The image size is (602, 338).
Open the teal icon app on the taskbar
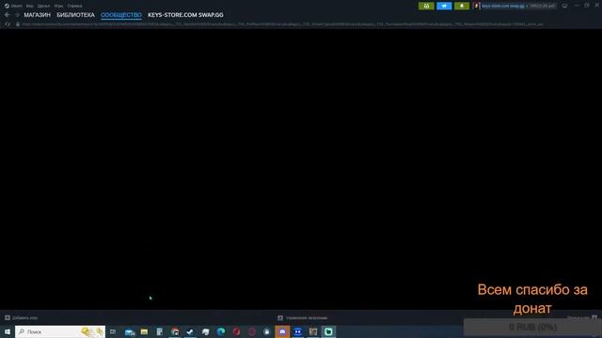[328, 331]
